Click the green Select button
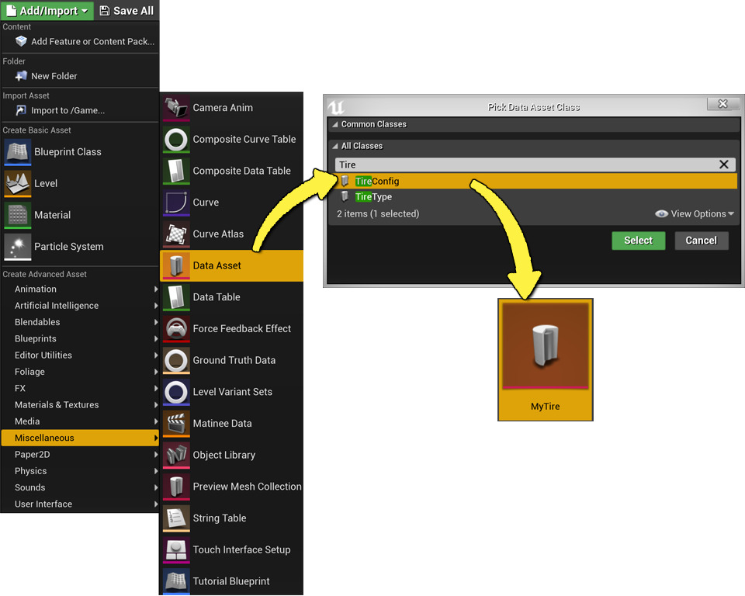The image size is (745, 596). [x=638, y=241]
